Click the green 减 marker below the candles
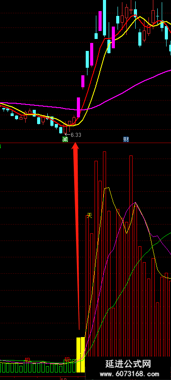Screen dimensions: 171x380 click(x=65, y=140)
